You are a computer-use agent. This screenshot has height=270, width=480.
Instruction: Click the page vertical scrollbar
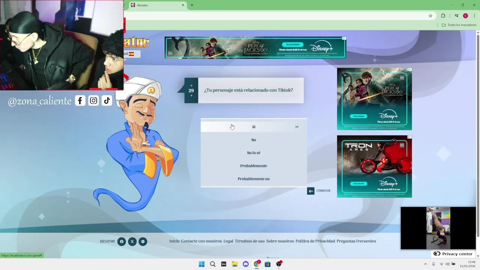click(x=478, y=135)
